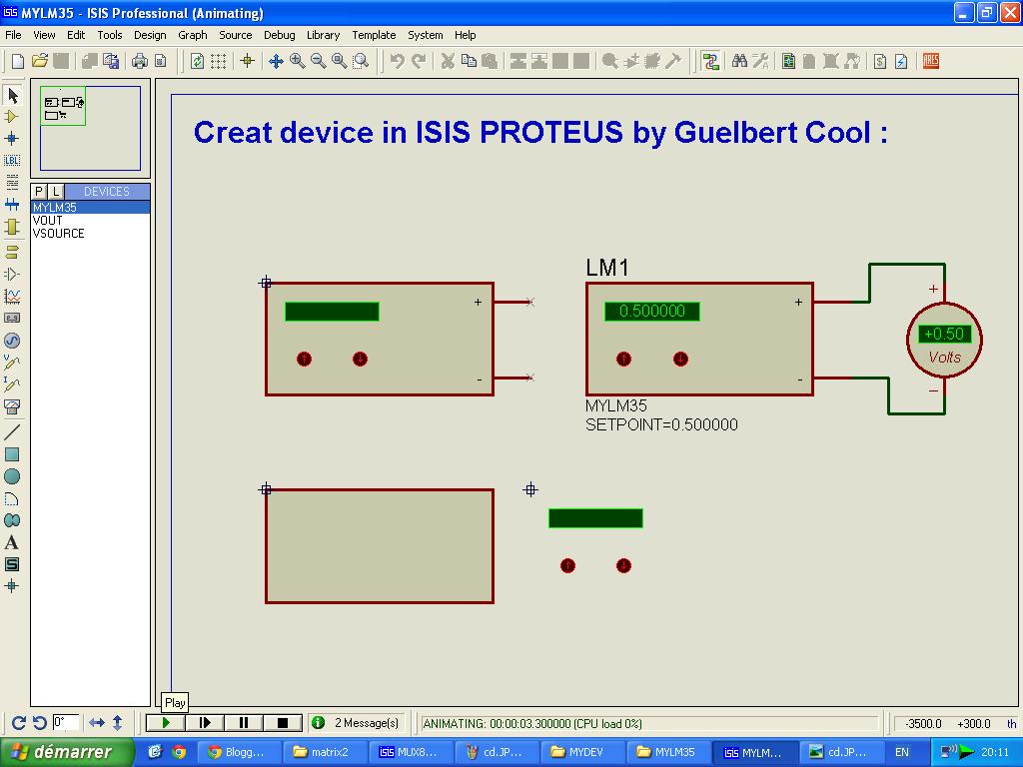This screenshot has height=767, width=1023.
Task: Select the Component Mode tool
Action: (x=12, y=117)
